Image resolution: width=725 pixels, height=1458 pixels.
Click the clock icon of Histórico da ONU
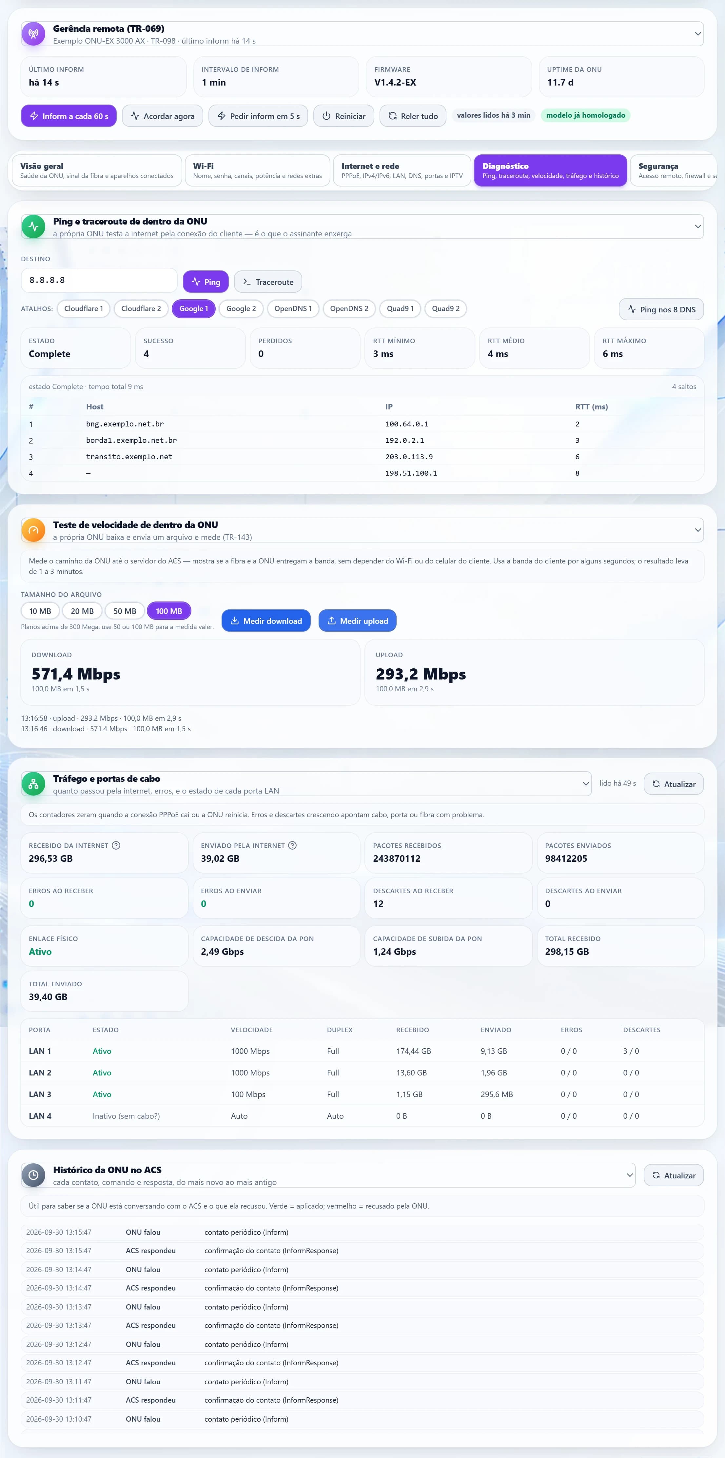pyautogui.click(x=33, y=1175)
